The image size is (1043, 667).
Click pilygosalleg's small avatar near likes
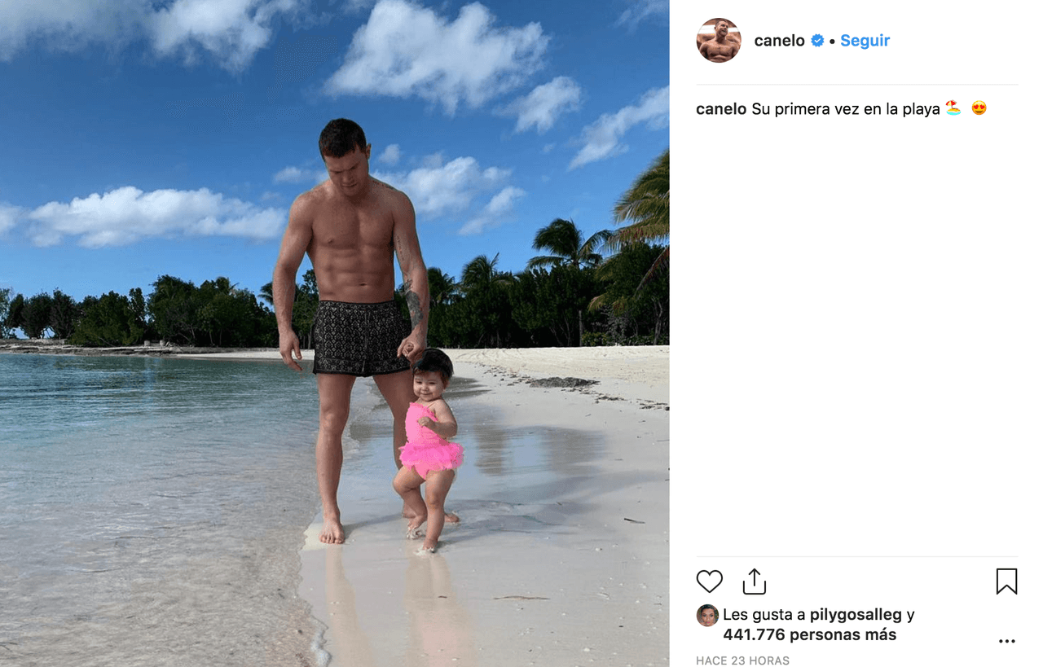(707, 615)
